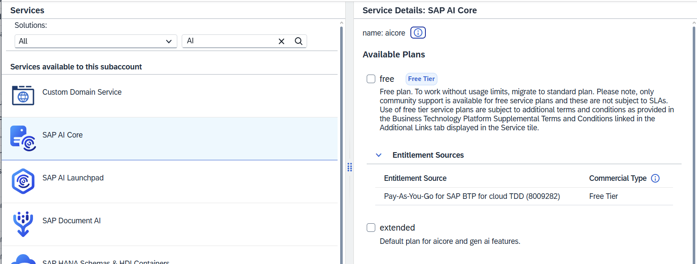Click the Free Tier badge

(x=422, y=79)
